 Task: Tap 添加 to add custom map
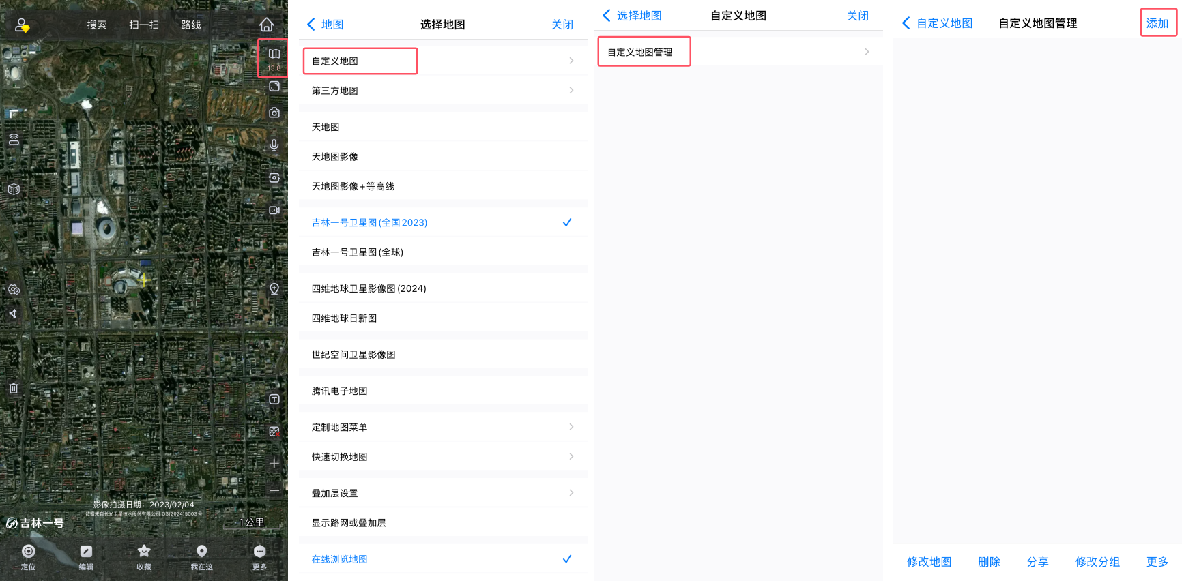tap(1157, 23)
